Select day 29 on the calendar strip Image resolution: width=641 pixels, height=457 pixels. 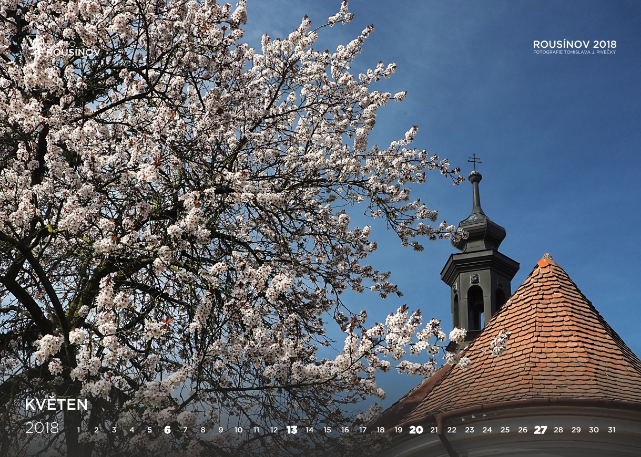pyautogui.click(x=576, y=430)
